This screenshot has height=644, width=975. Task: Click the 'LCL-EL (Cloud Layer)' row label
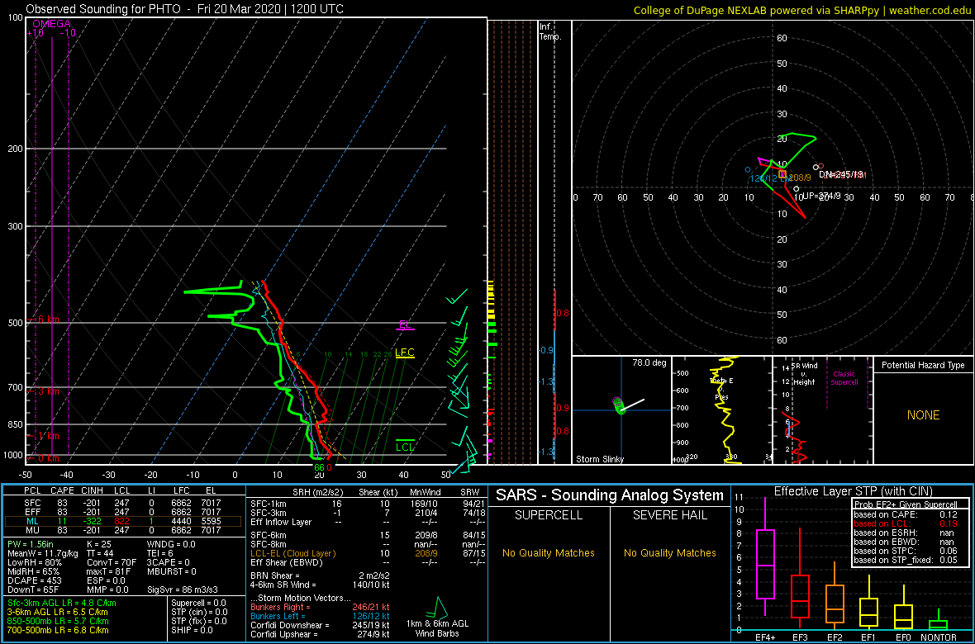pyautogui.click(x=292, y=553)
